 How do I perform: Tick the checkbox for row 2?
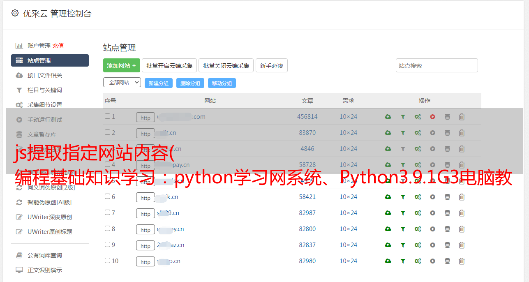pos(107,132)
